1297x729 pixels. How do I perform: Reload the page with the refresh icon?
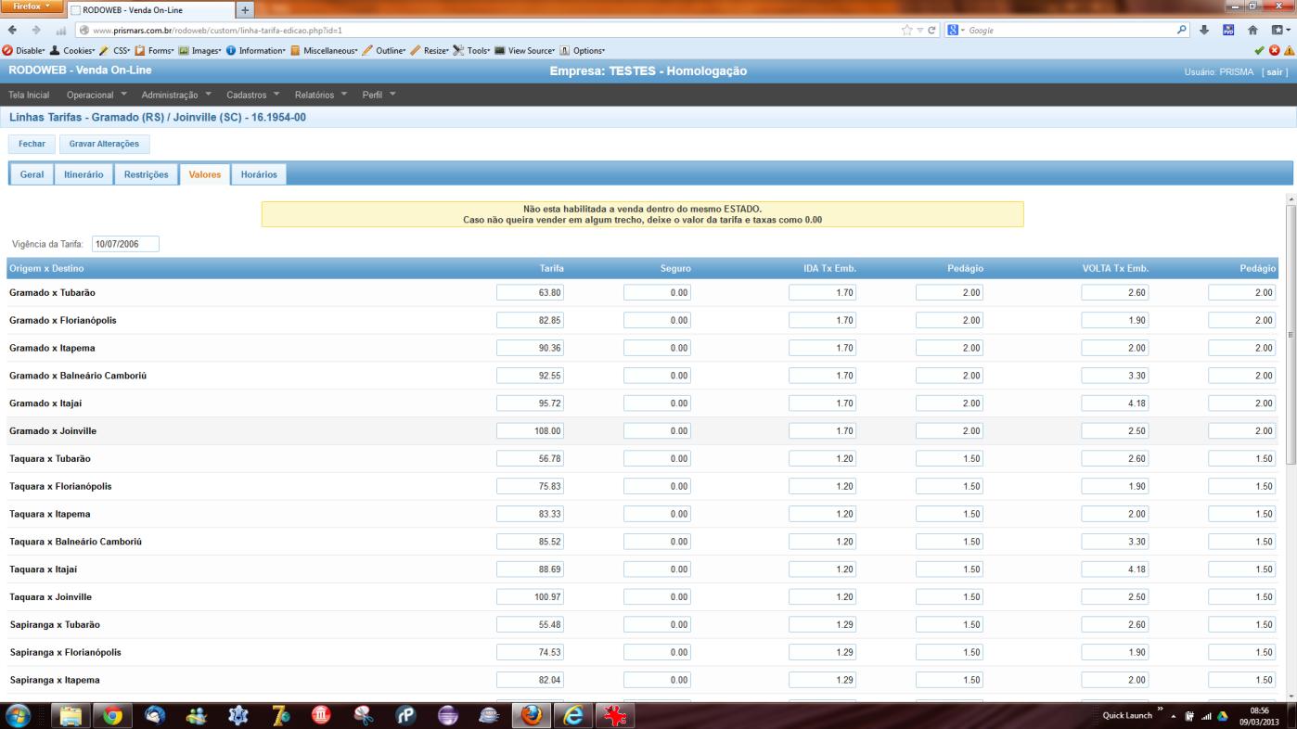coord(931,30)
